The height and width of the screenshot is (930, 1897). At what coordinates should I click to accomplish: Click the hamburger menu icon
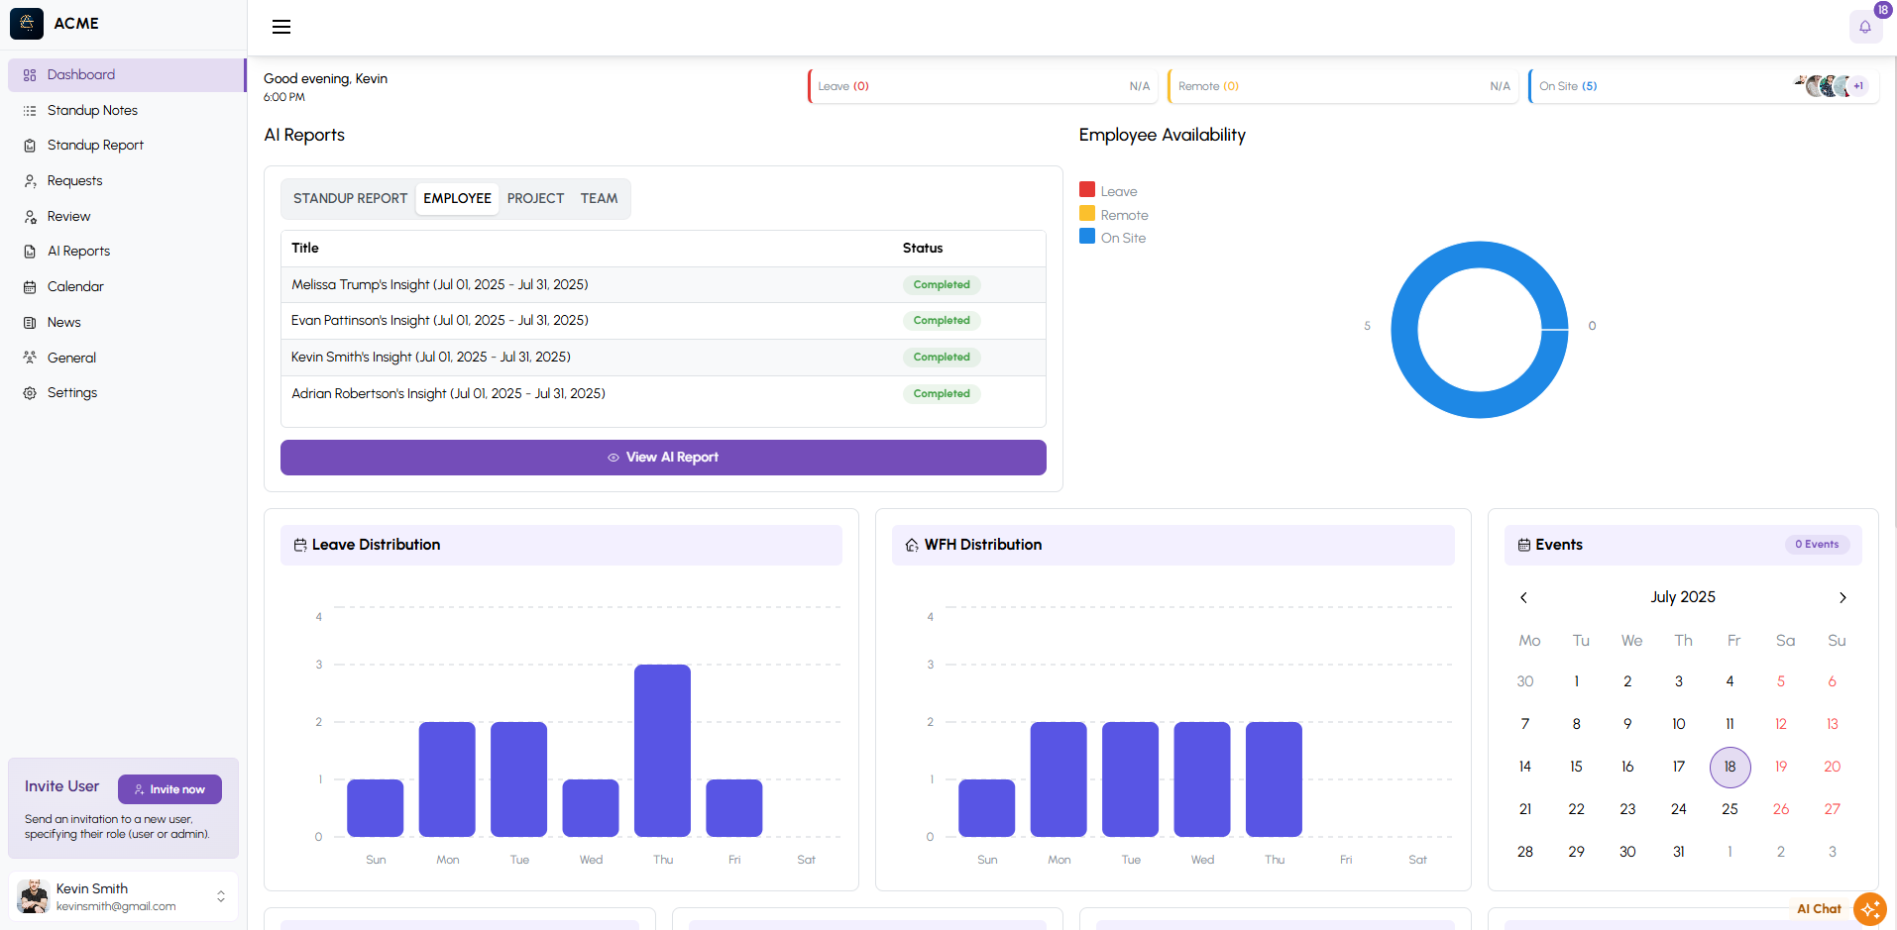coord(281,27)
